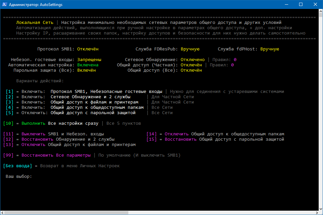Viewport: 323px width, 215px height.
Task: Click 'Служба FDResPub' value 'Вручную'
Action: [x=190, y=49]
